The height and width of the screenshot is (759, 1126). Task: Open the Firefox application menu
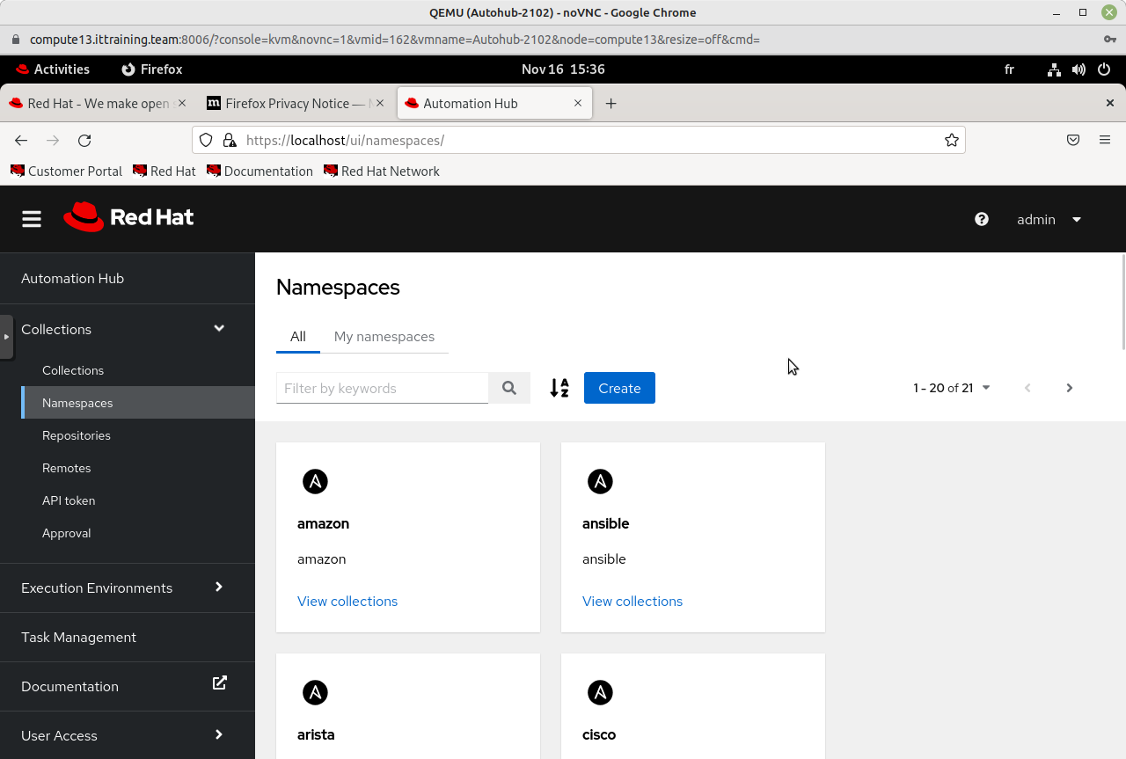pos(1105,140)
